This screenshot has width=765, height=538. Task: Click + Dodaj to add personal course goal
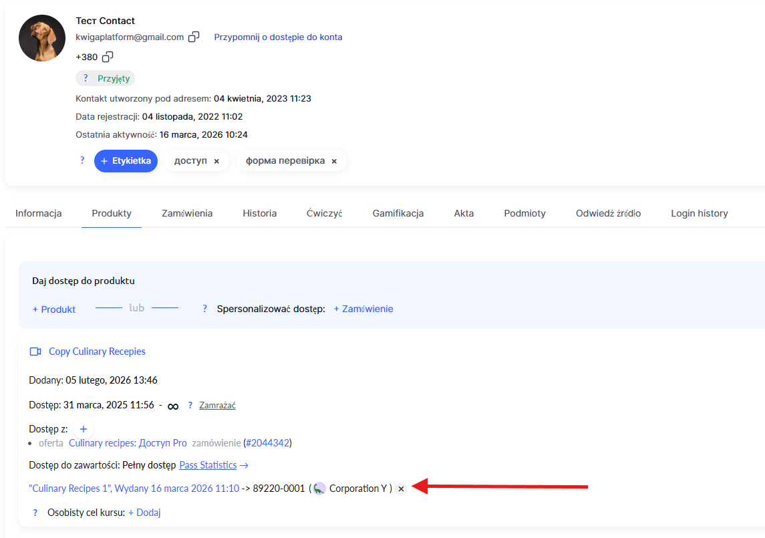[144, 513]
